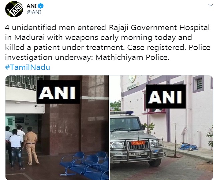Click ANI watermark on right photo

point(166,96)
